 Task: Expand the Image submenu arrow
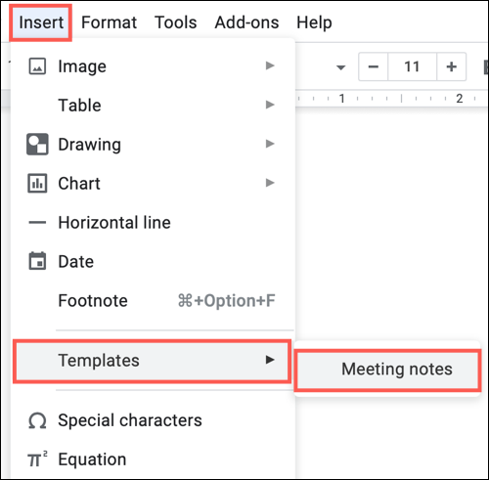point(270,65)
